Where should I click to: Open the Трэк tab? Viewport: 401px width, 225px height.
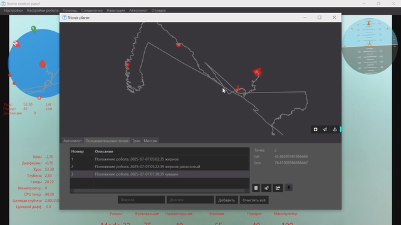point(136,141)
